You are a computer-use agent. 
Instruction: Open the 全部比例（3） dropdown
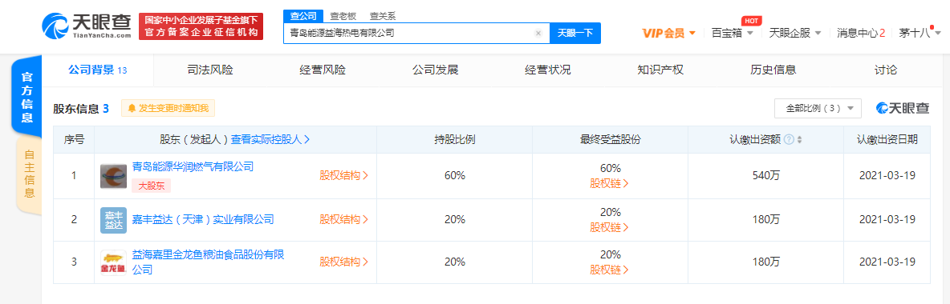[818, 108]
